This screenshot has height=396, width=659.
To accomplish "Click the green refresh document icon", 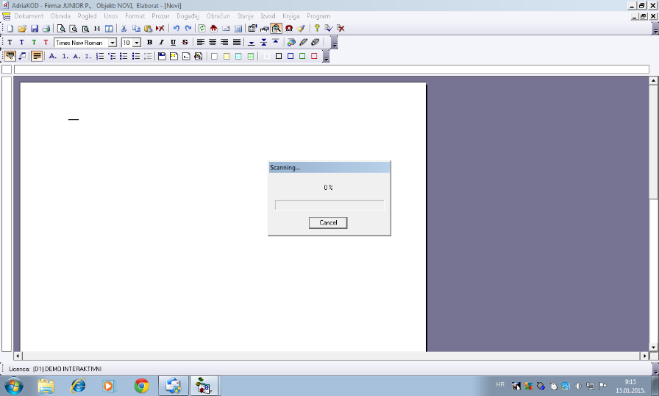I will 202,29.
